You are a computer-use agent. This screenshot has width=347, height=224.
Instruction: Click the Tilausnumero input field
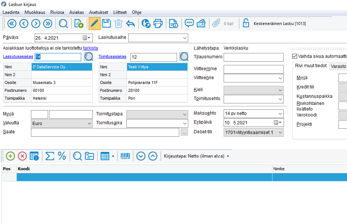(x=253, y=57)
